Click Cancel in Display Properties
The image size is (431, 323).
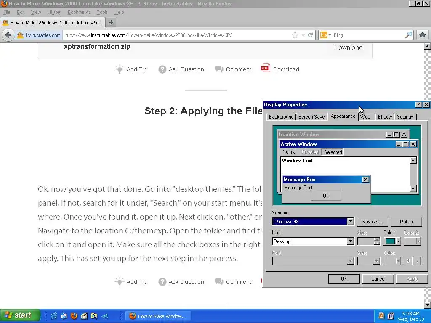tap(378, 279)
